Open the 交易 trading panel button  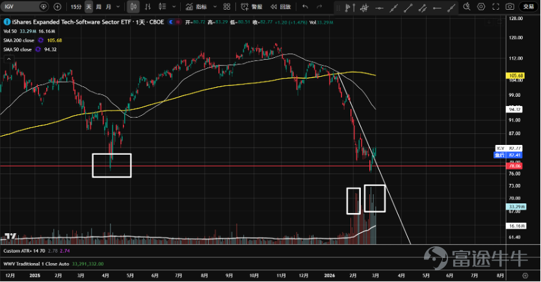(x=528, y=6)
